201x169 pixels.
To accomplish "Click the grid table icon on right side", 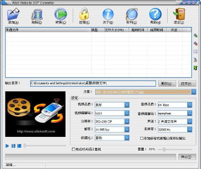I will click(195, 51).
